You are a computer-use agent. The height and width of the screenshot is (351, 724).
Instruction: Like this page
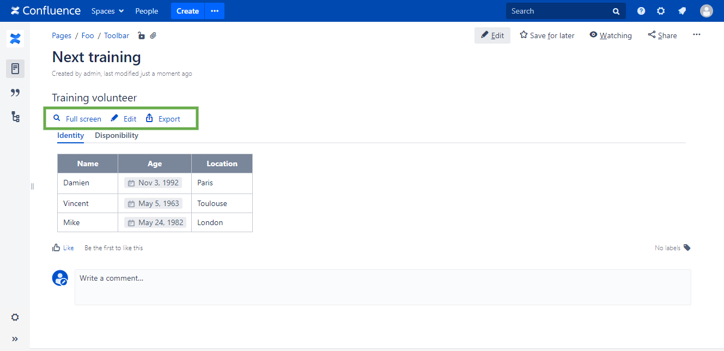coord(63,247)
